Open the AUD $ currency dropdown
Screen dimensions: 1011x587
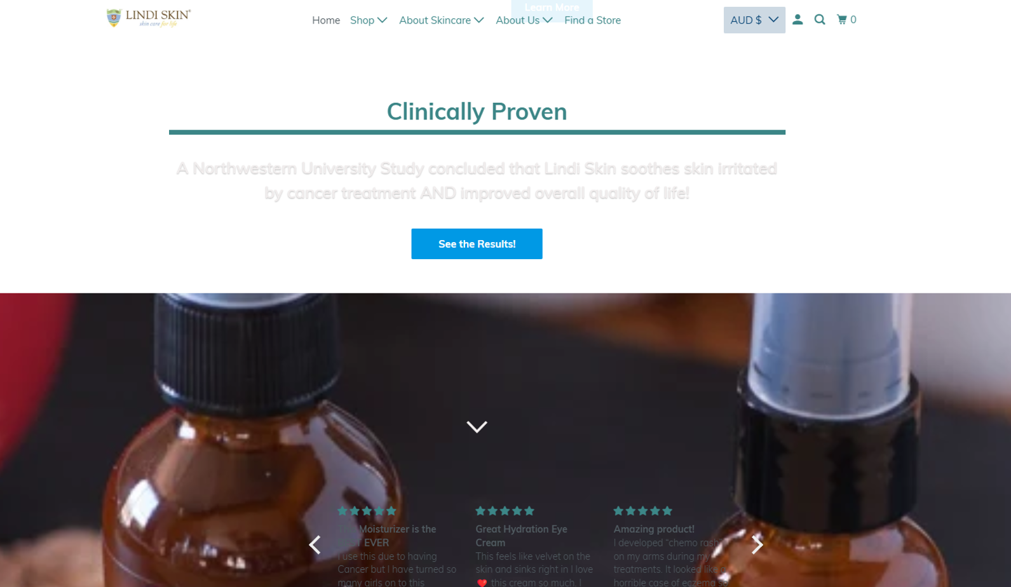click(754, 20)
